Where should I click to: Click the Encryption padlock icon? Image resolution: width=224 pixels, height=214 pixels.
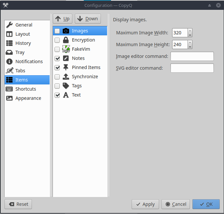click(66, 40)
